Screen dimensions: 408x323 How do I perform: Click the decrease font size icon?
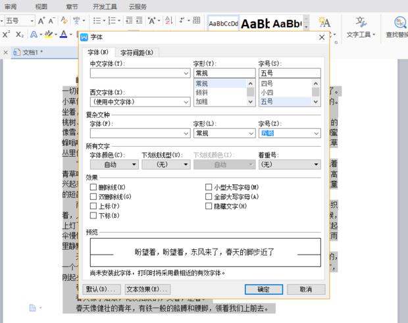51,20
